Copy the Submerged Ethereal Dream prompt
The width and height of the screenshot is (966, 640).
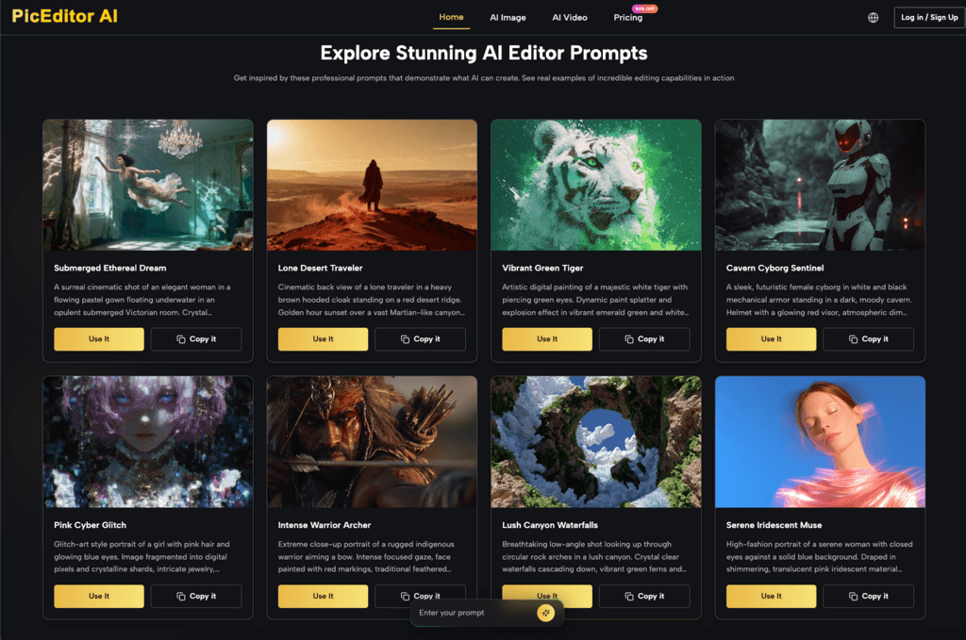tap(196, 339)
